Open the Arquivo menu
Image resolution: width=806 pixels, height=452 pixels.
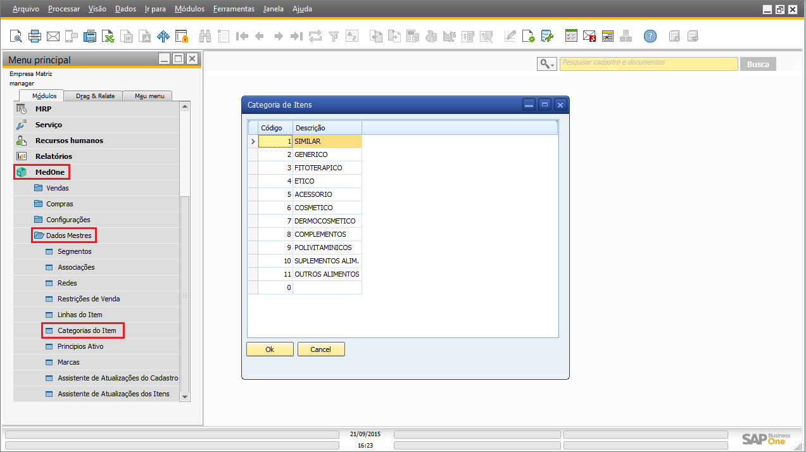26,9
